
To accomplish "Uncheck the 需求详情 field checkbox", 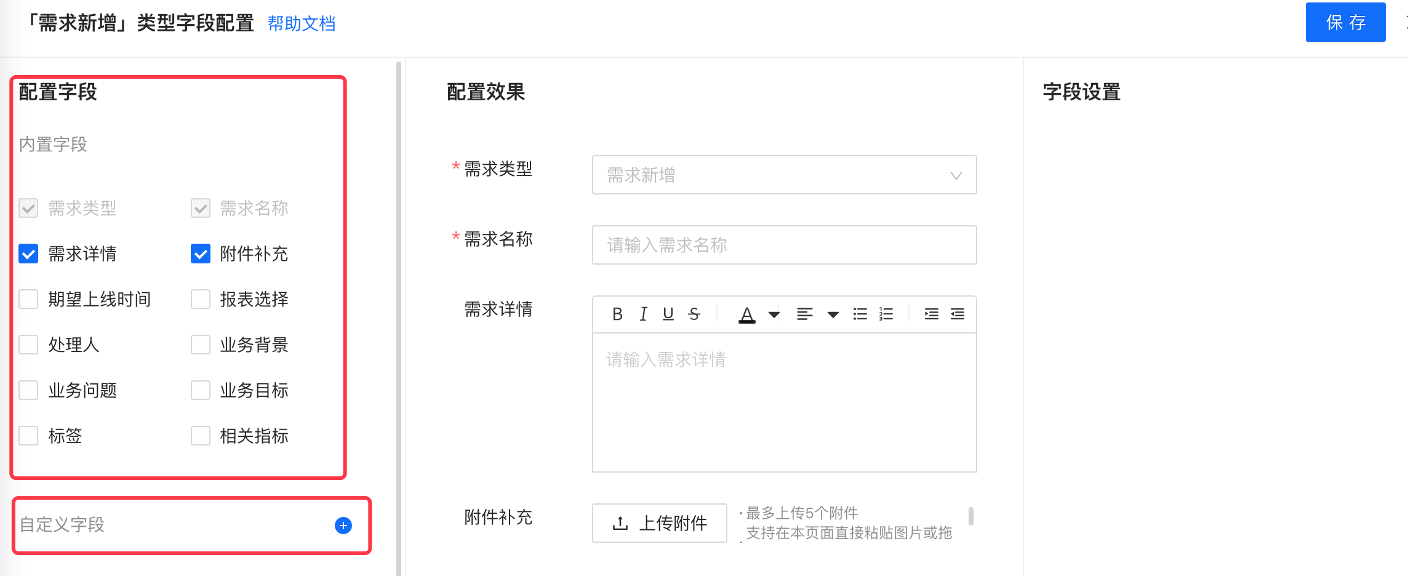I will click(x=28, y=254).
